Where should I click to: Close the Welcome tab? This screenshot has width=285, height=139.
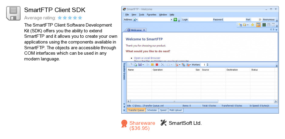coord(144,30)
